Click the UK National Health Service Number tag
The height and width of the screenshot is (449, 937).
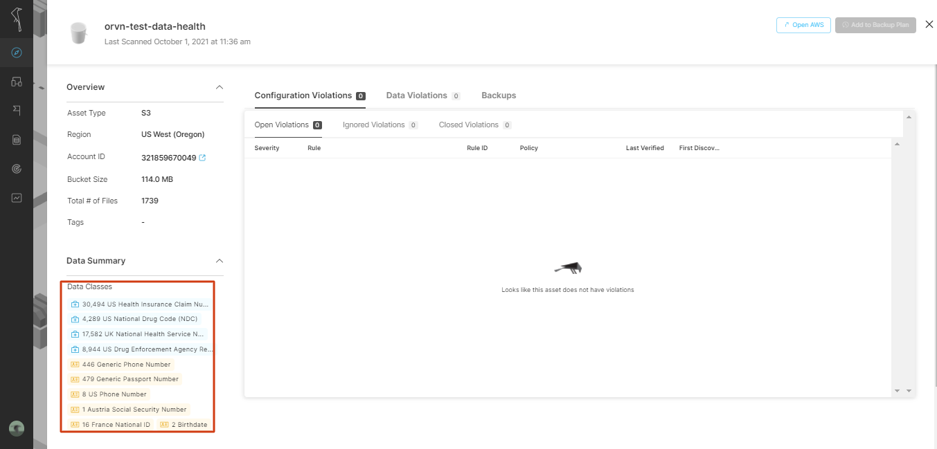point(137,334)
